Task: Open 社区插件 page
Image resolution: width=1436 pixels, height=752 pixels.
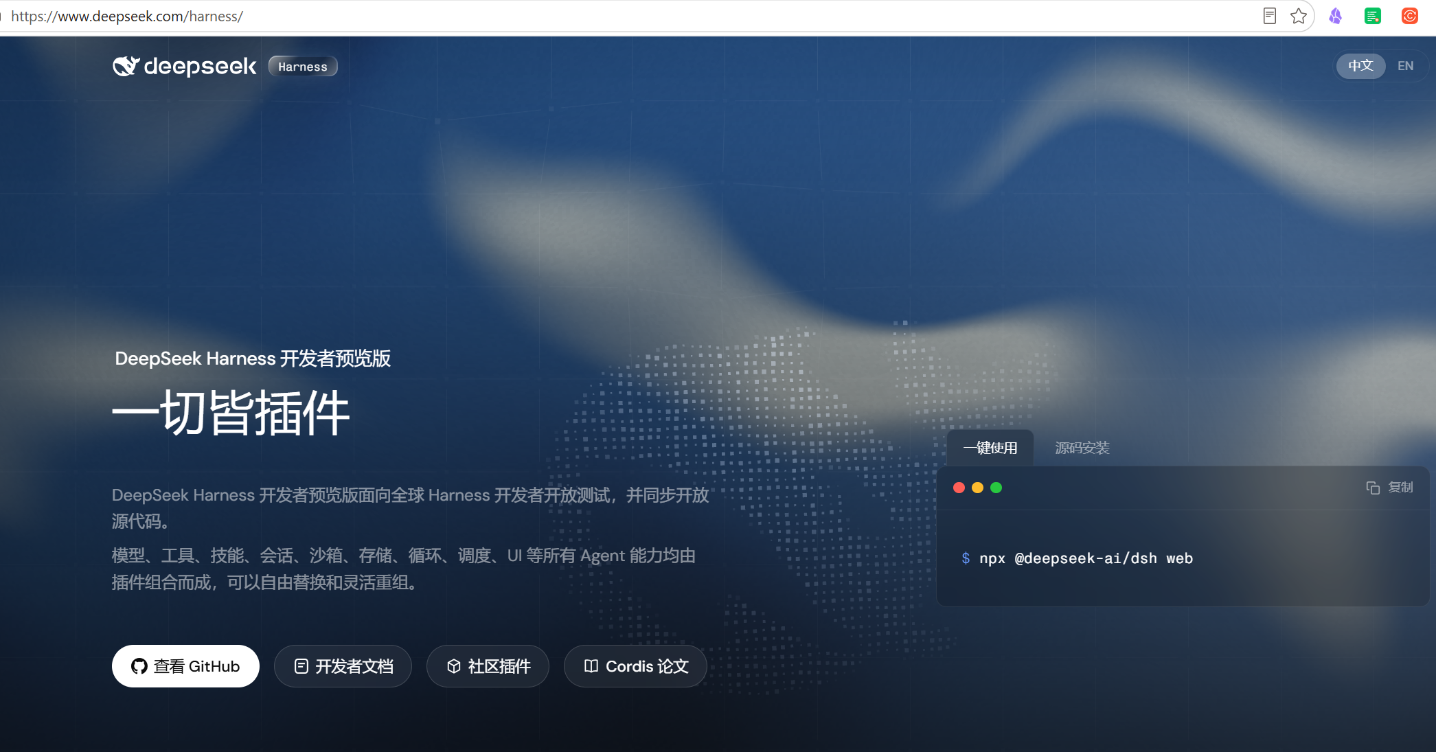Action: [488, 666]
